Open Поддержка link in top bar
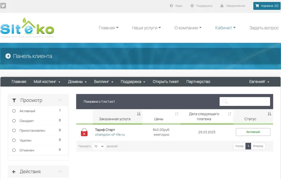The width and height of the screenshot is (281, 179). point(201,6)
